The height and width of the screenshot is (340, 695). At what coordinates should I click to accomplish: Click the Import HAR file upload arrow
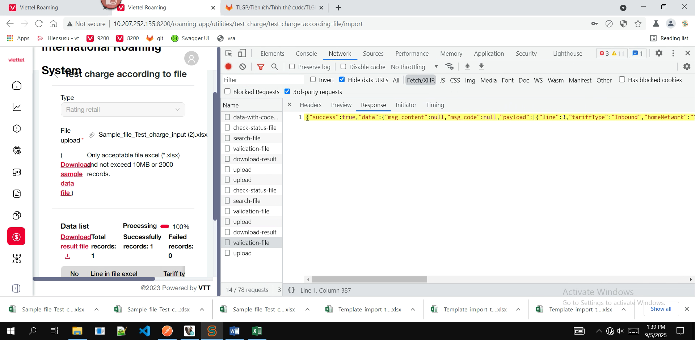coord(467,67)
